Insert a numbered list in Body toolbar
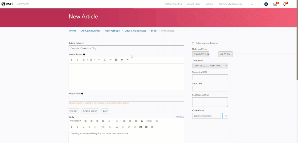 [x=117, y=121]
